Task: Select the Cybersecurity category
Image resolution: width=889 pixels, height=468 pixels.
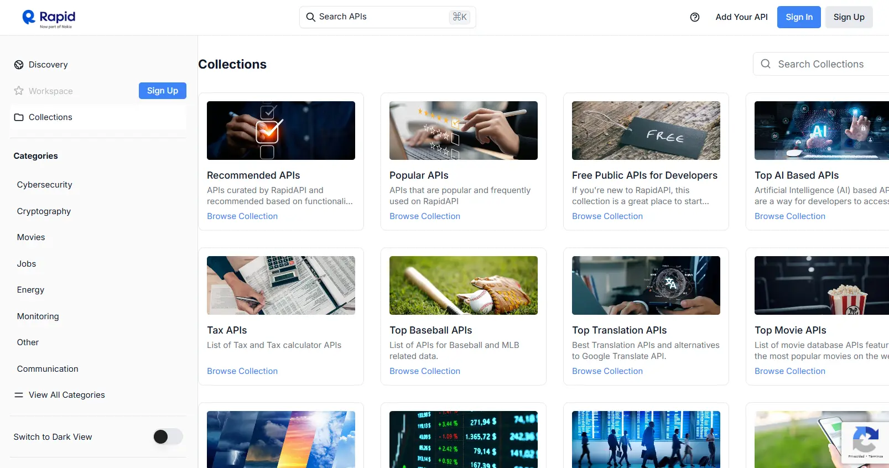Action: (44, 185)
